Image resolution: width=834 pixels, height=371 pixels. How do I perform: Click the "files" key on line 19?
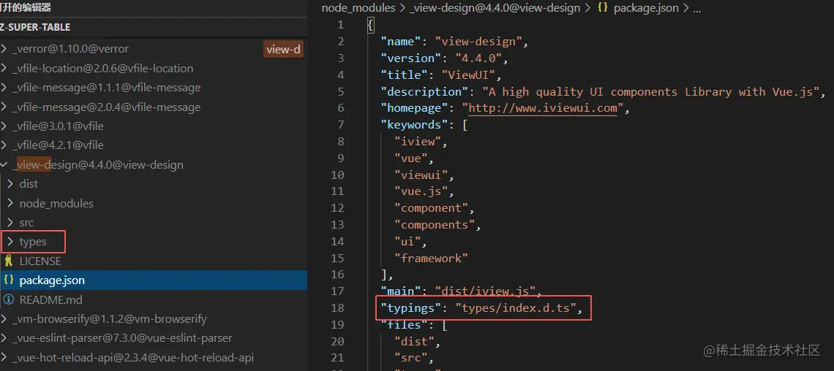pos(405,324)
